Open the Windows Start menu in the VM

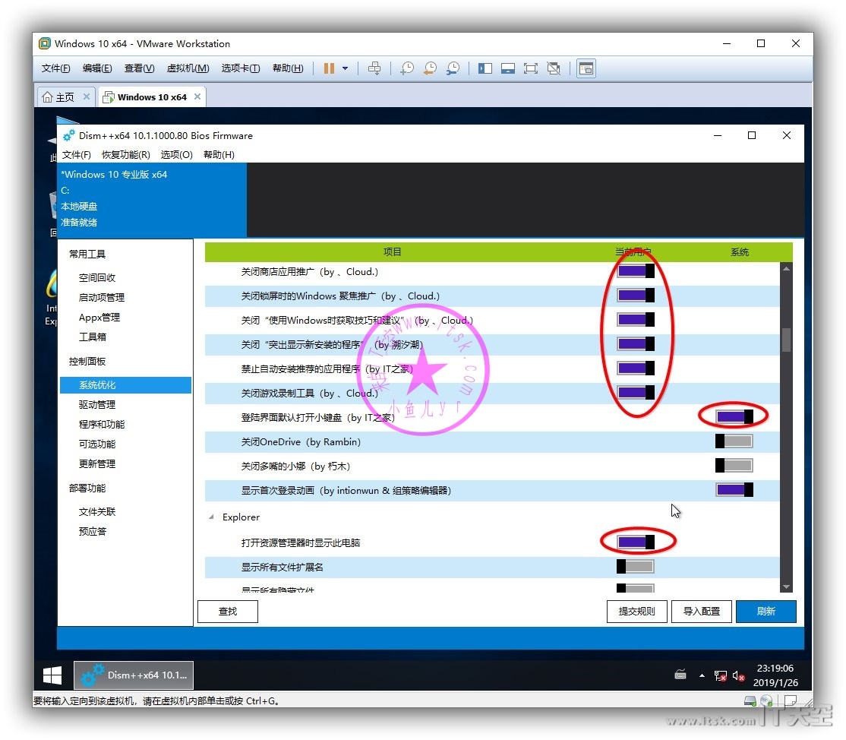(x=52, y=675)
